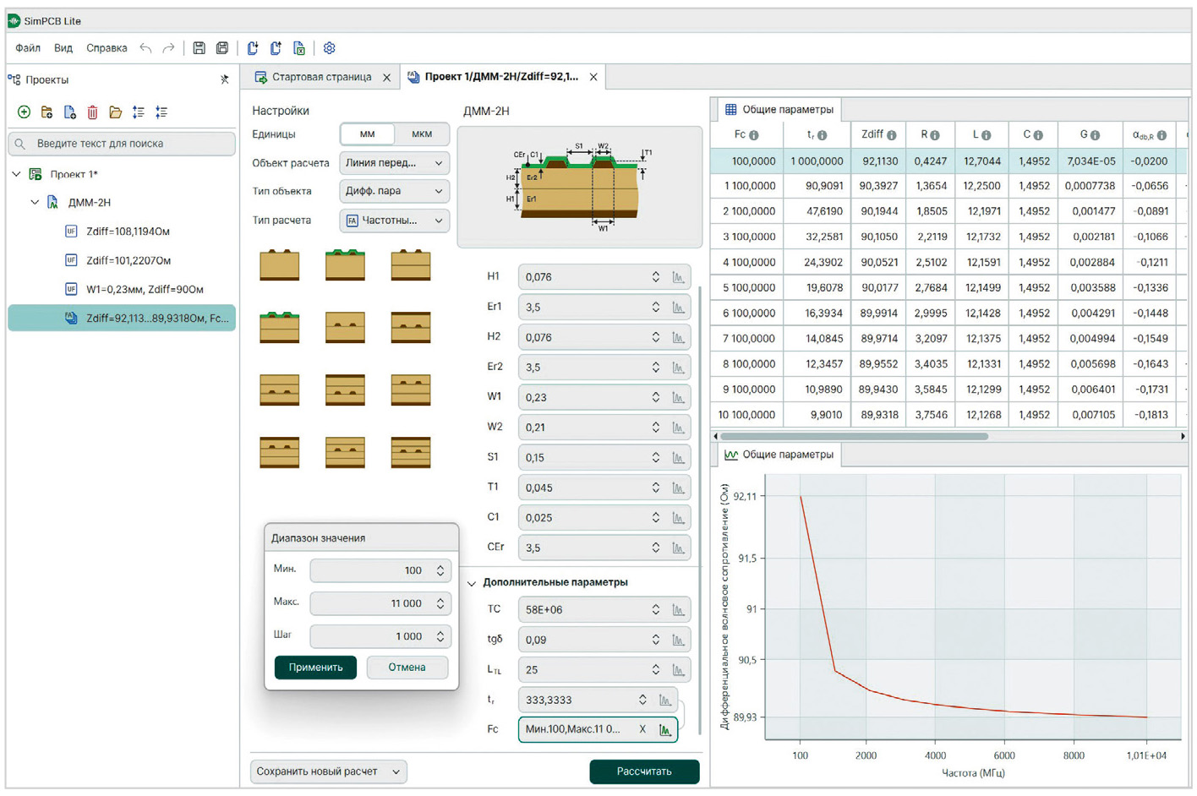The height and width of the screenshot is (796, 1197).
Task: Collapse the ДММ-2Н tree node
Action: (35, 203)
